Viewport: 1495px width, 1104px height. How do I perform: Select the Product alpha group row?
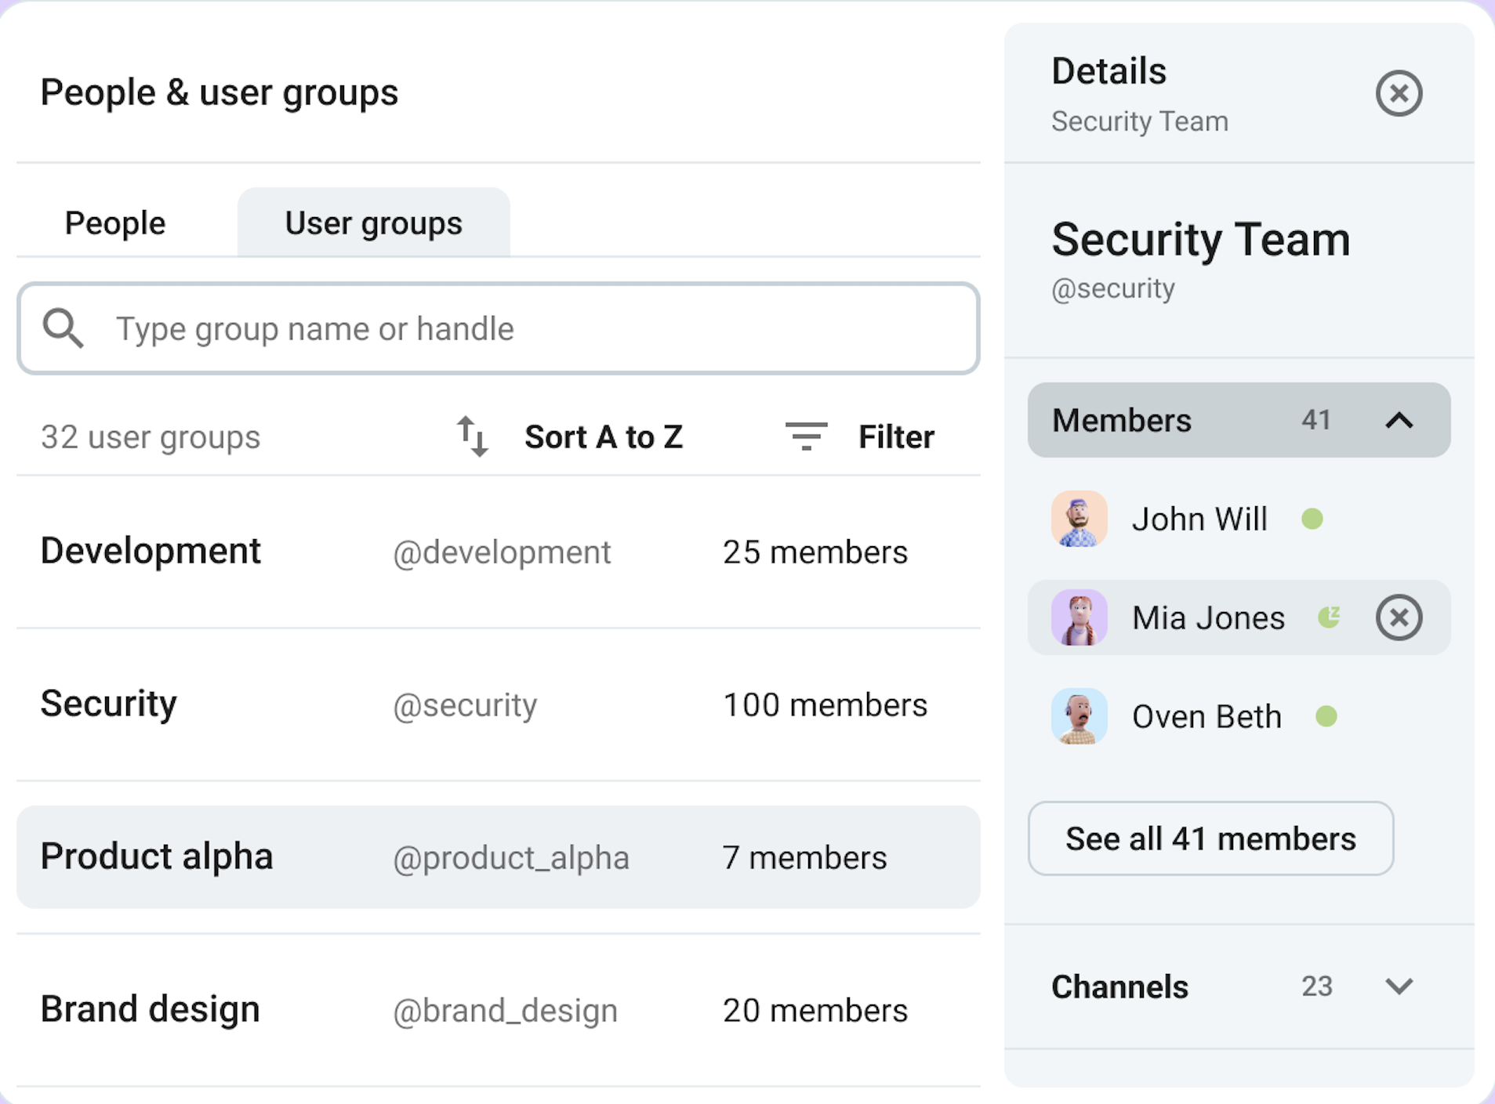click(498, 857)
